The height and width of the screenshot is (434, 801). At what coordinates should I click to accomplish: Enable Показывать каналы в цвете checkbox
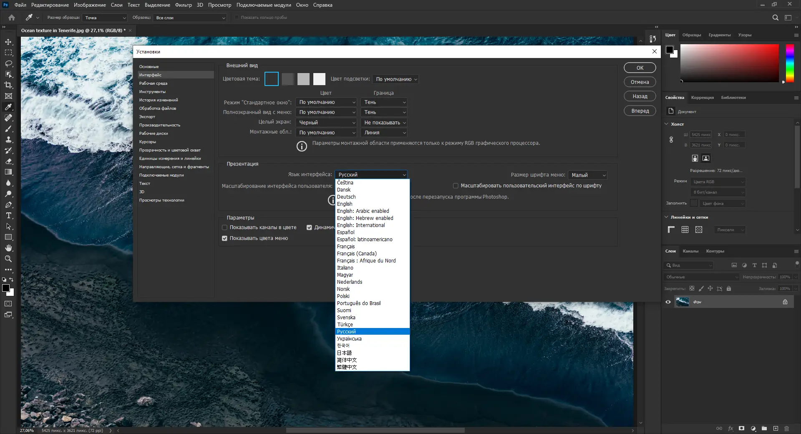(x=225, y=227)
